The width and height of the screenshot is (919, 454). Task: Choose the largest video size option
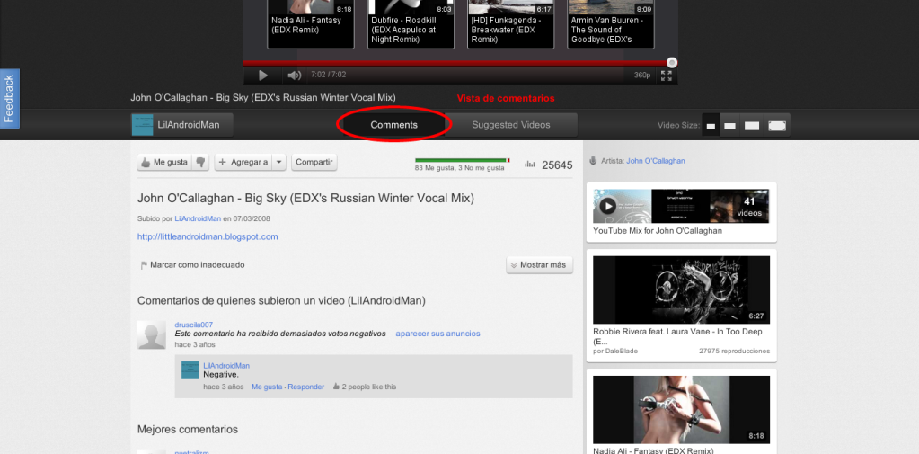point(778,126)
